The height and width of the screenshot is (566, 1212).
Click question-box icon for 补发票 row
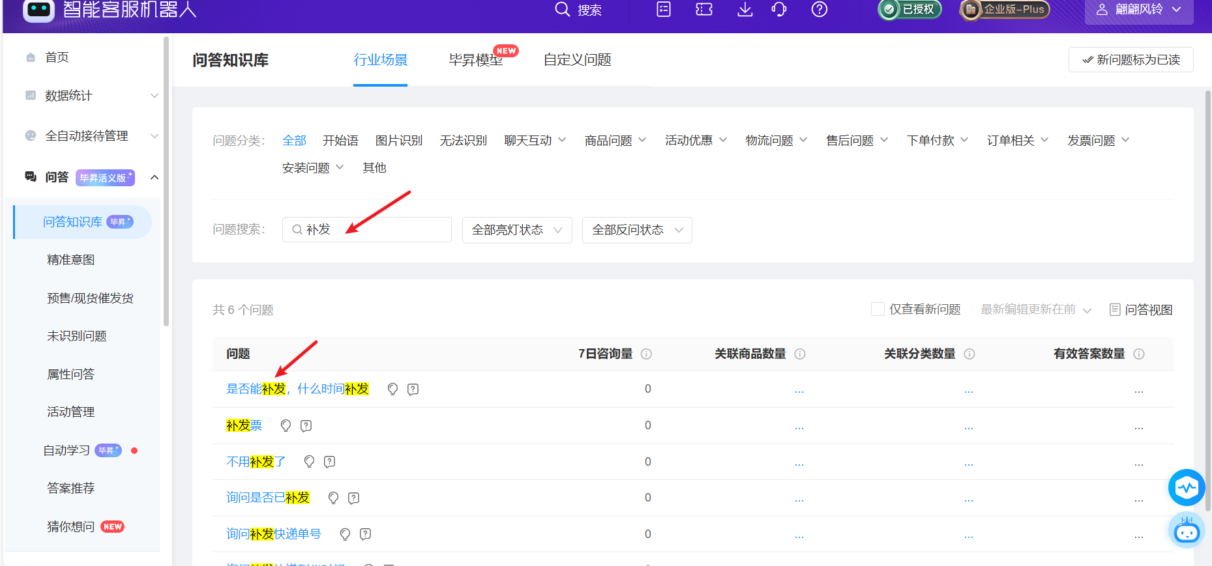point(306,425)
